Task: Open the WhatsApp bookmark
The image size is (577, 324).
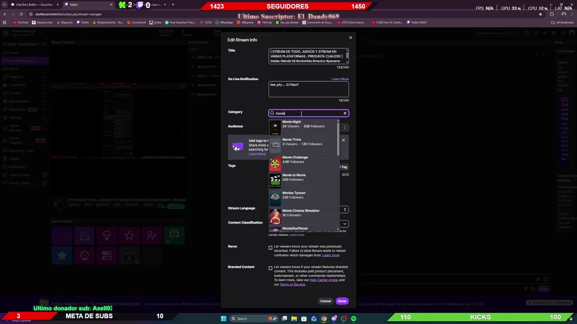Action: click(x=224, y=22)
